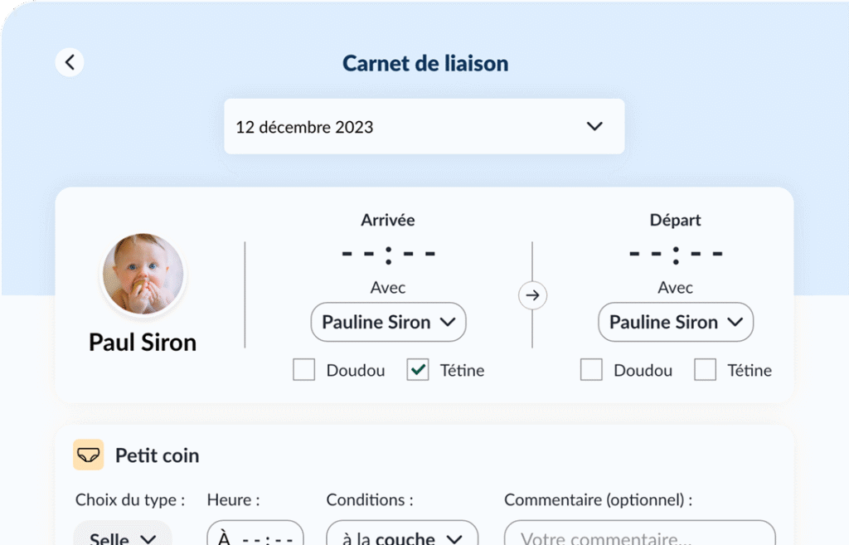Click the Petit coin section heading

click(157, 455)
